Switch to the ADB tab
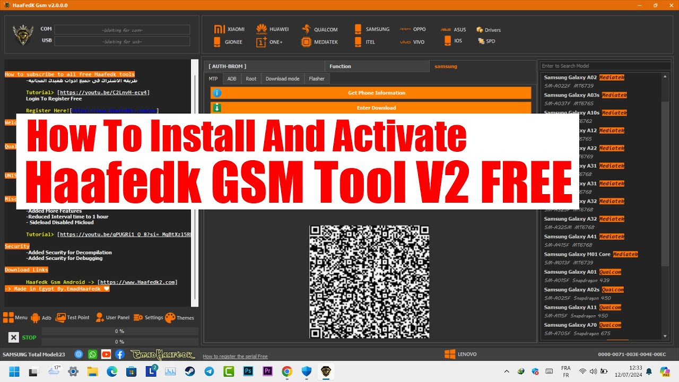Screen dimensions: 679x382 point(232,79)
